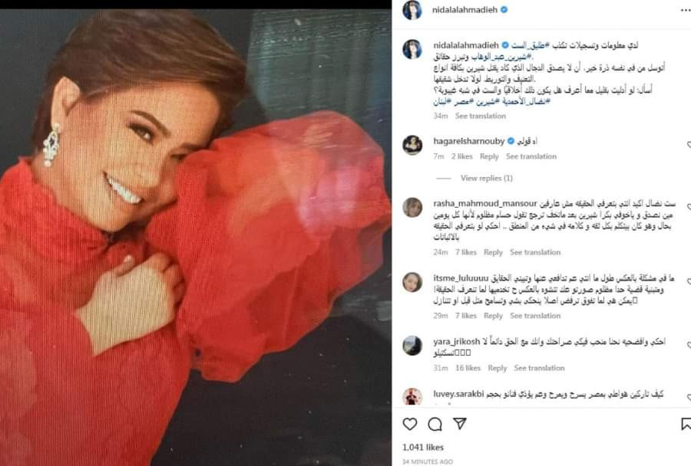Open the itsme_luluuuu username link
The height and width of the screenshot is (466, 691).
pyautogui.click(x=461, y=278)
